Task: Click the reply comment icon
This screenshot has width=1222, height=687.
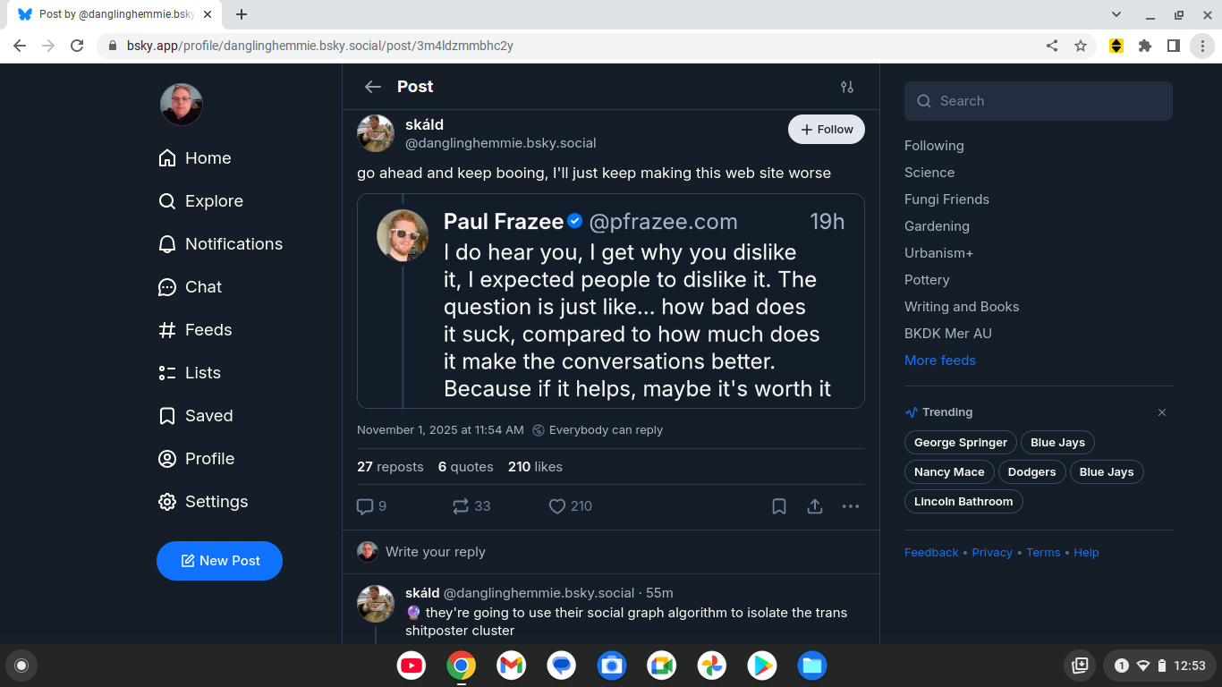Action: (365, 506)
